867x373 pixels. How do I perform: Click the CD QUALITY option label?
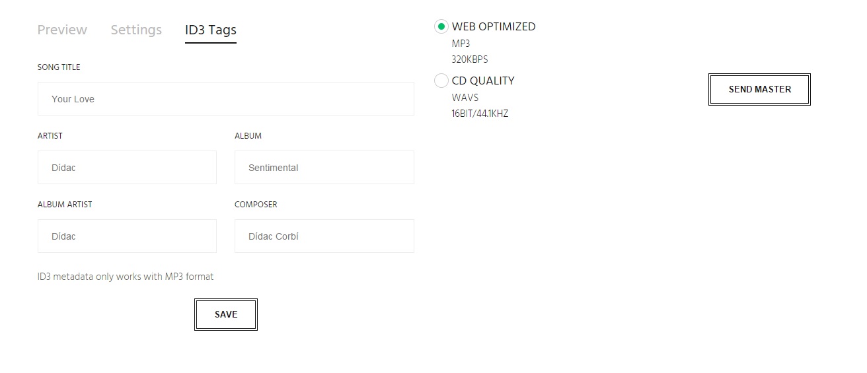(483, 81)
